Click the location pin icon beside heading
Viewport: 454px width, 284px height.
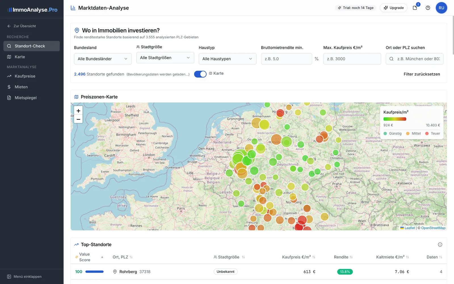[x=77, y=30]
